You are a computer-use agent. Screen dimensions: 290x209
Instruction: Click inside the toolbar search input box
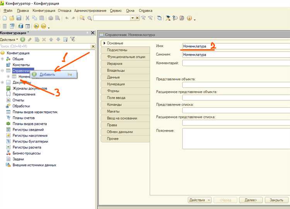pyautogui.click(x=112, y=18)
